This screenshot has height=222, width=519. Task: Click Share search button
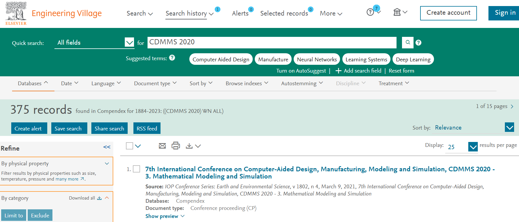click(109, 128)
